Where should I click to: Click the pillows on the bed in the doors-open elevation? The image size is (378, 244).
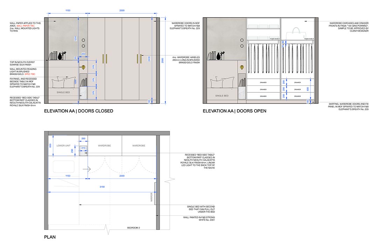coord(218,82)
